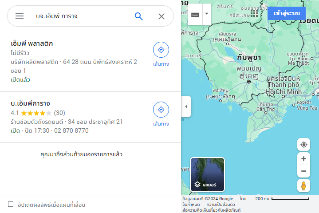Screen dimensions: 319x213
Task: Click the ส่งความคิดเห็นเกี่ยวกับผลิตภัณฑ์ feedback link
Action: point(211,210)
